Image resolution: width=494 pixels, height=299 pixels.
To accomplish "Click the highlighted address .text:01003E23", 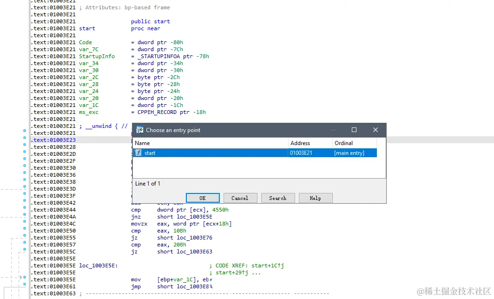I will point(53,140).
